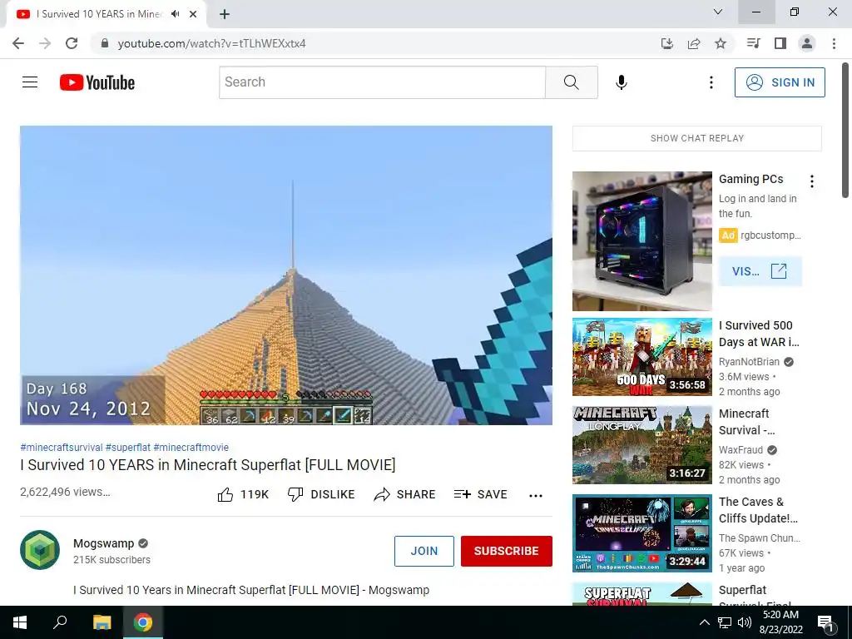Image resolution: width=852 pixels, height=639 pixels.
Task: Subscribe to Mogswamp channel
Action: [507, 551]
